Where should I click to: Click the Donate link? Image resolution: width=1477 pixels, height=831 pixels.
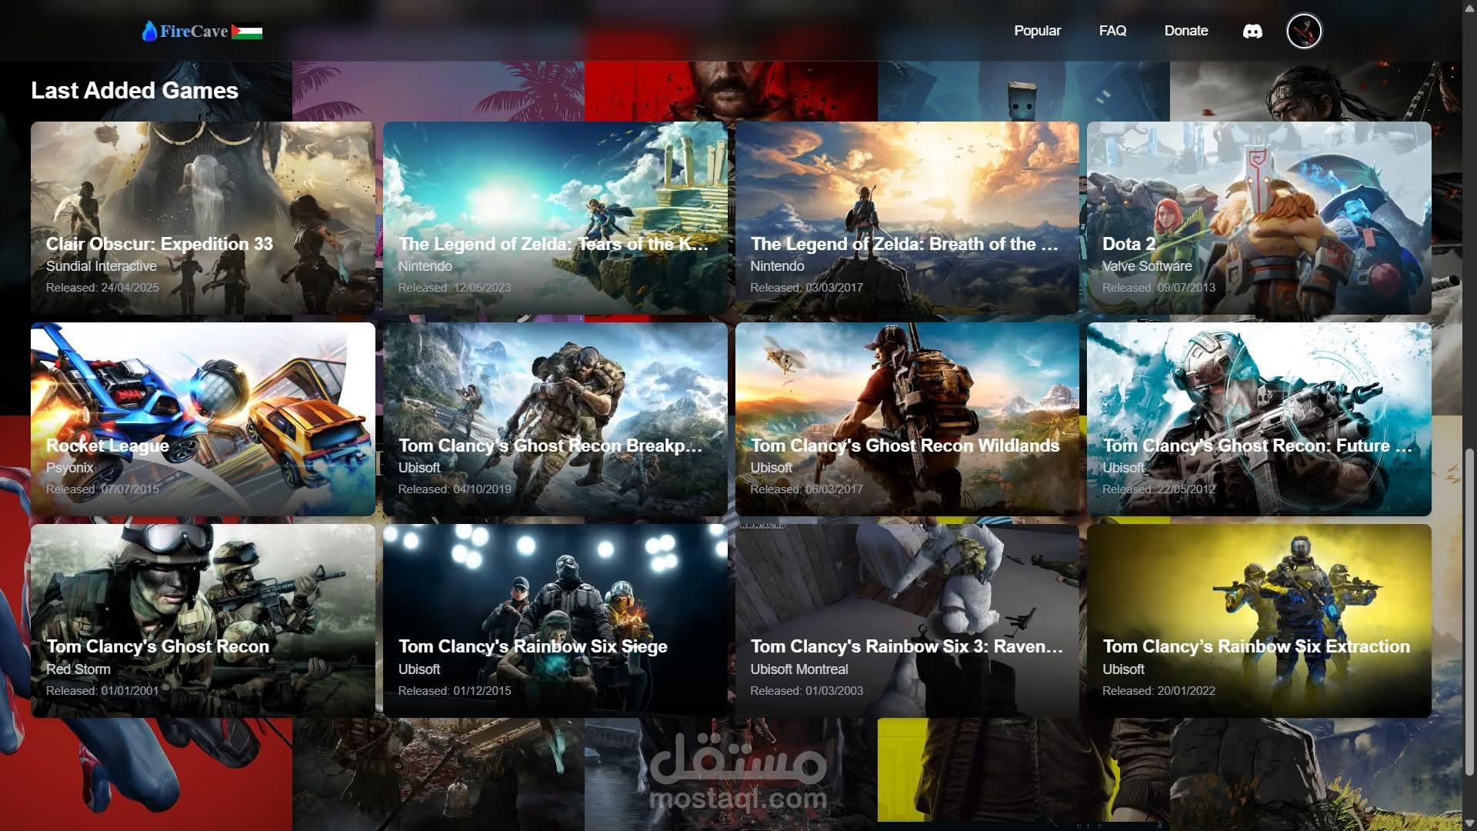1185,31
